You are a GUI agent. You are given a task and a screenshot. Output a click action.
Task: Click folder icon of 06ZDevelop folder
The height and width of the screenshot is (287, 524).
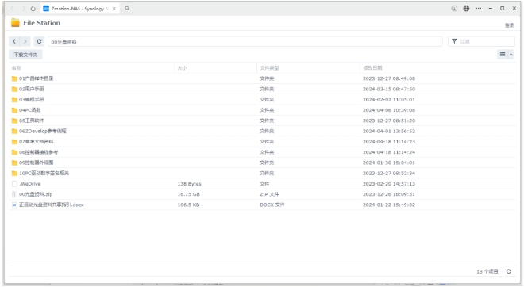[14, 131]
